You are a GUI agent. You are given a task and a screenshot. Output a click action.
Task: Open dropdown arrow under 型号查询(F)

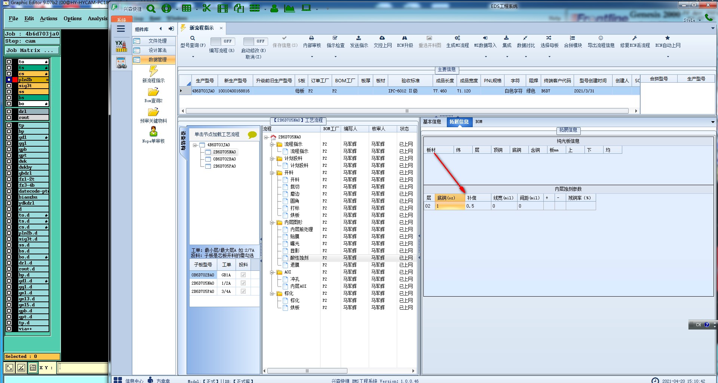pos(193,57)
